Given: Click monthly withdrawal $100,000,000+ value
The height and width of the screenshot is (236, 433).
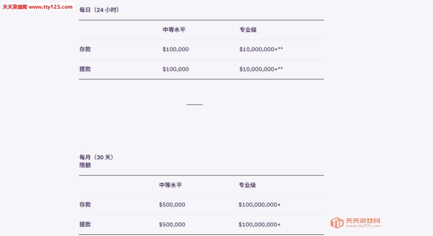Looking at the screenshot, I should click(260, 225).
